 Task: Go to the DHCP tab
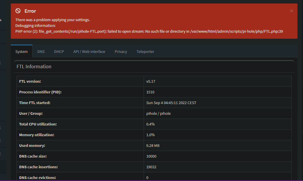click(59, 51)
